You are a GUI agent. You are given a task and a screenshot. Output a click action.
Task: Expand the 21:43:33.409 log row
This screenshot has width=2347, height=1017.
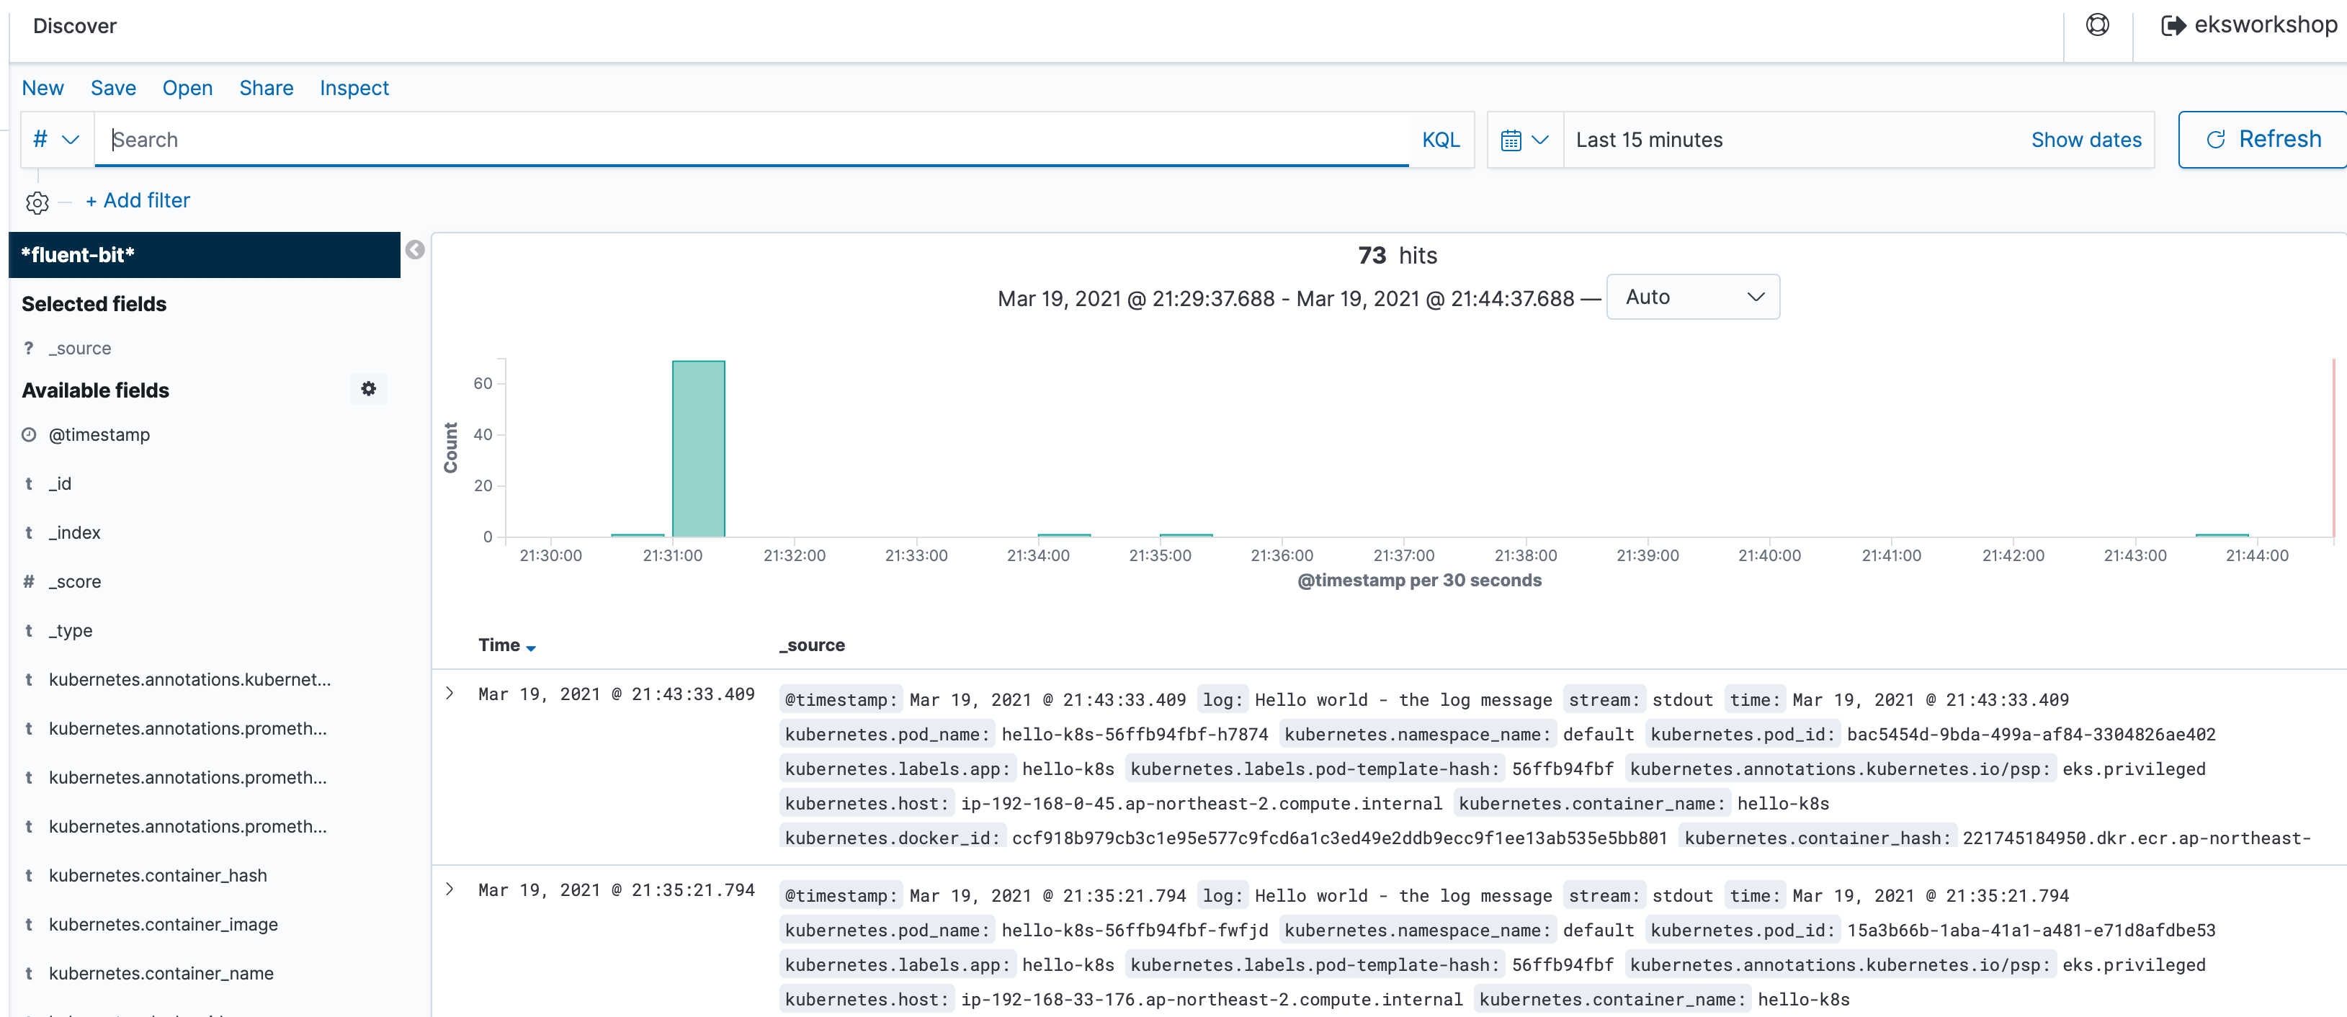click(x=450, y=694)
